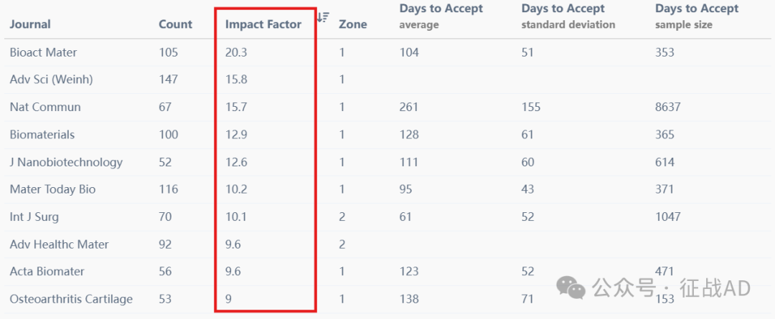The height and width of the screenshot is (319, 775).
Task: Click the 20.3 impact factor cell
Action: (236, 52)
